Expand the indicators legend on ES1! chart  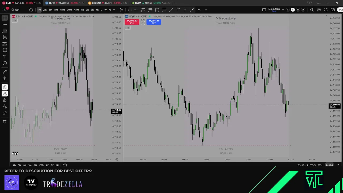coord(14,21)
